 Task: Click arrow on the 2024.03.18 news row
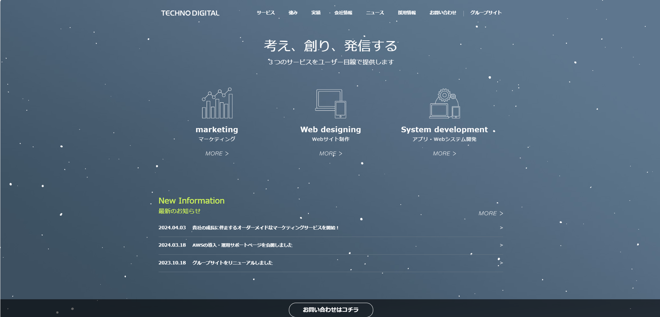coord(501,245)
